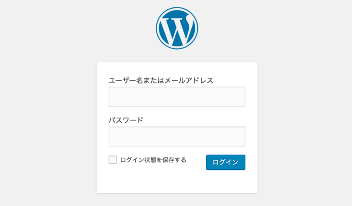The image size is (352, 206).
Task: Click the blue ログイン button
Action: coord(225,162)
